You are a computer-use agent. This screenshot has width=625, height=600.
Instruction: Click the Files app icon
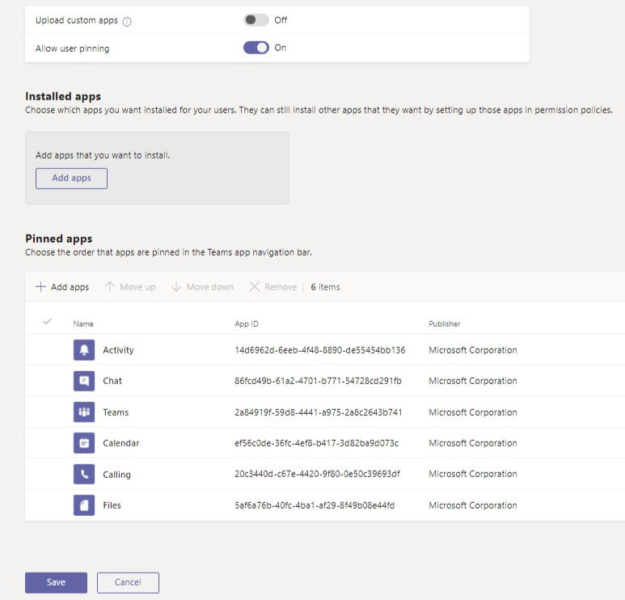(84, 505)
